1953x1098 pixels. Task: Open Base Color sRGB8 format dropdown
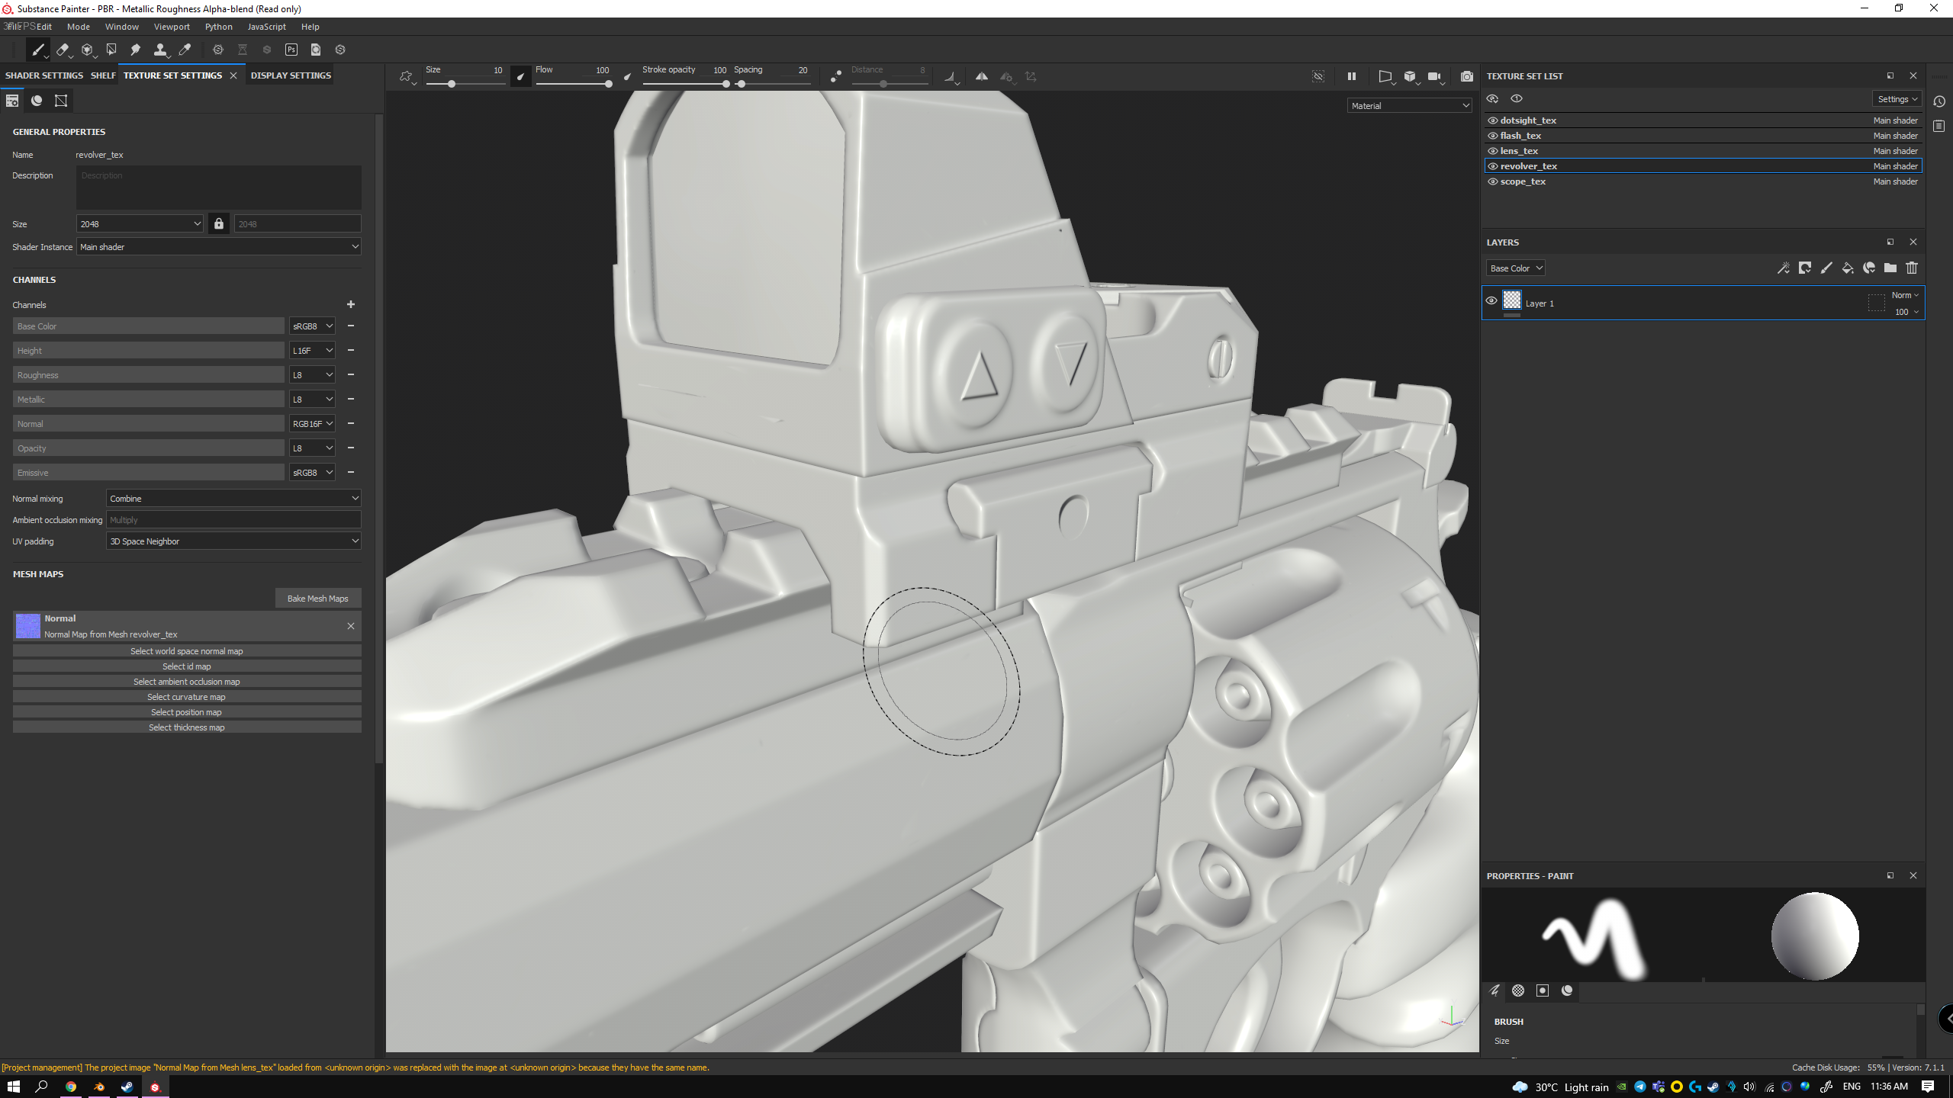312,326
